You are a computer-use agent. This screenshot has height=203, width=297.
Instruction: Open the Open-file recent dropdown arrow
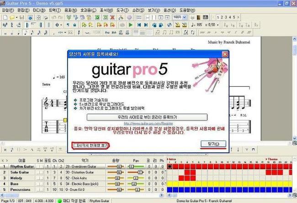click(16, 17)
